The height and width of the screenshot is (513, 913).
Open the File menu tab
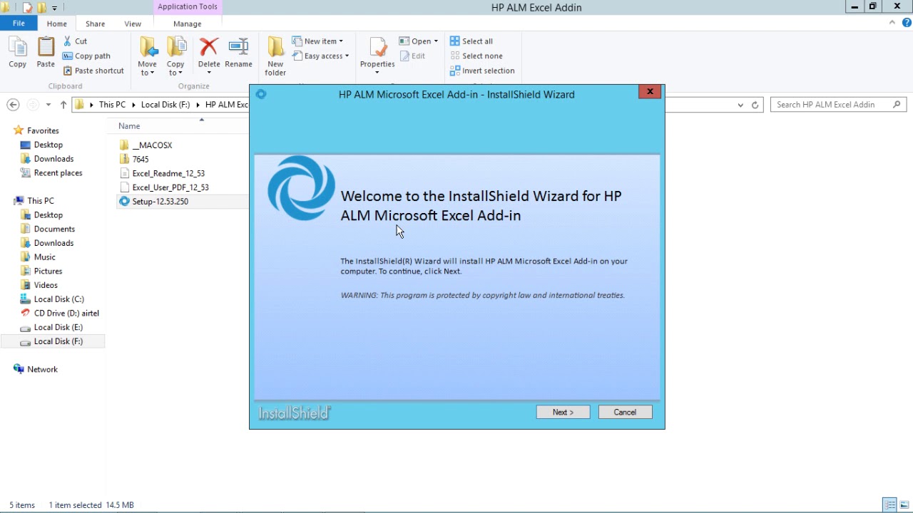(x=19, y=24)
